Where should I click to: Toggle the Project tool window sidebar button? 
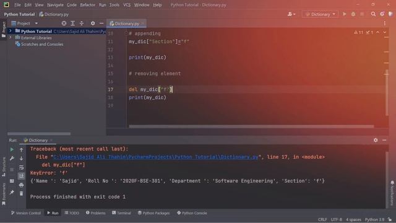[4, 29]
